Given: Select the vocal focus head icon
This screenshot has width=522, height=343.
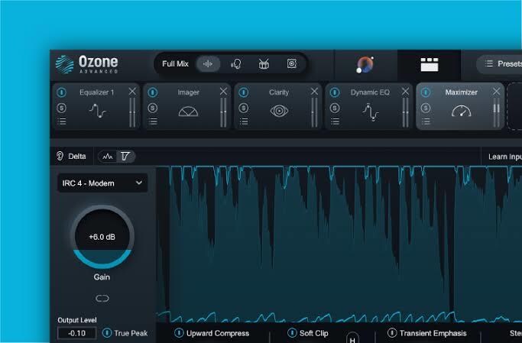Looking at the screenshot, I should [236, 64].
